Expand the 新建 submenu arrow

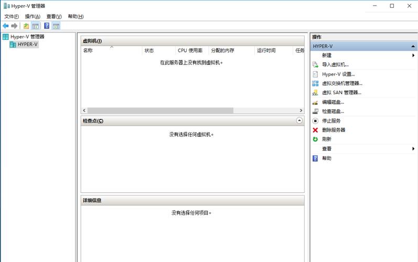point(413,56)
